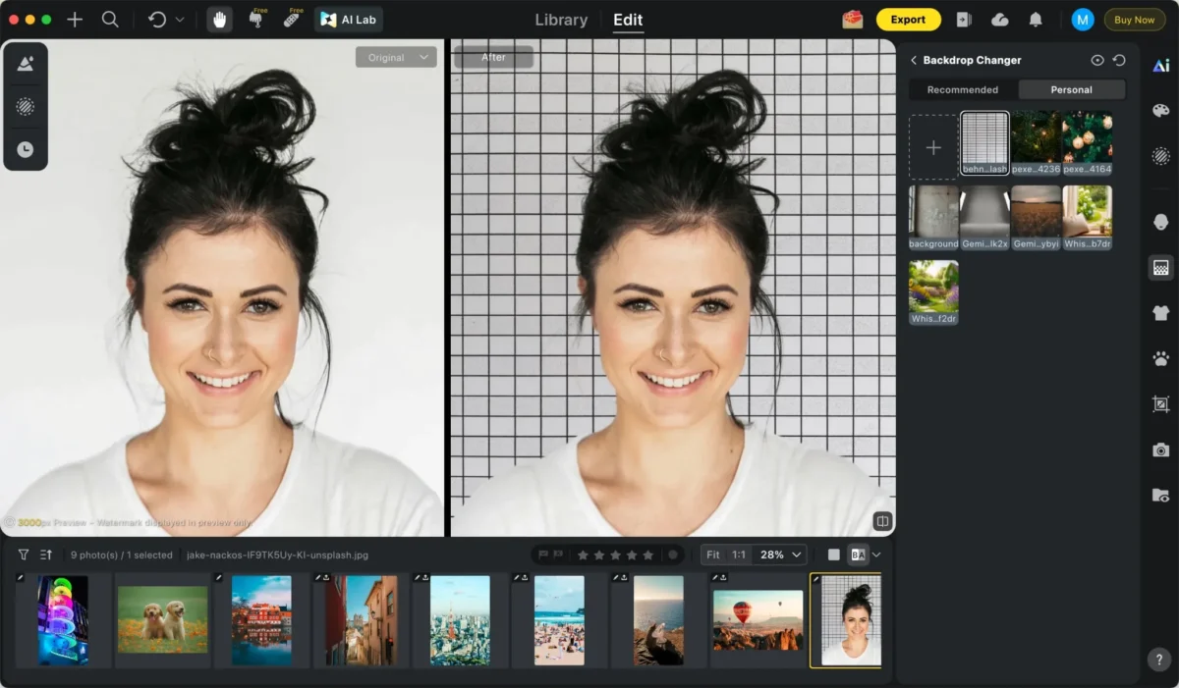This screenshot has height=688, width=1179.
Task: Select the hot air balloon thumbnail
Action: [x=758, y=620]
